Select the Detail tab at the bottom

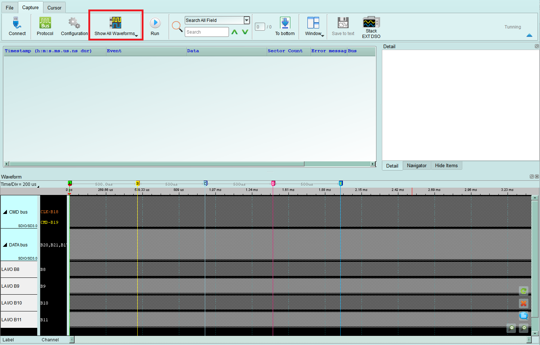[x=392, y=166]
